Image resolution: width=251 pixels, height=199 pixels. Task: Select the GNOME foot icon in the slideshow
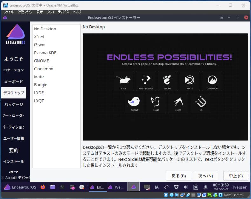point(167,80)
